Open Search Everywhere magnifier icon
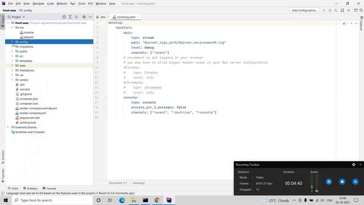The width and height of the screenshot is (364, 205). pos(361,10)
